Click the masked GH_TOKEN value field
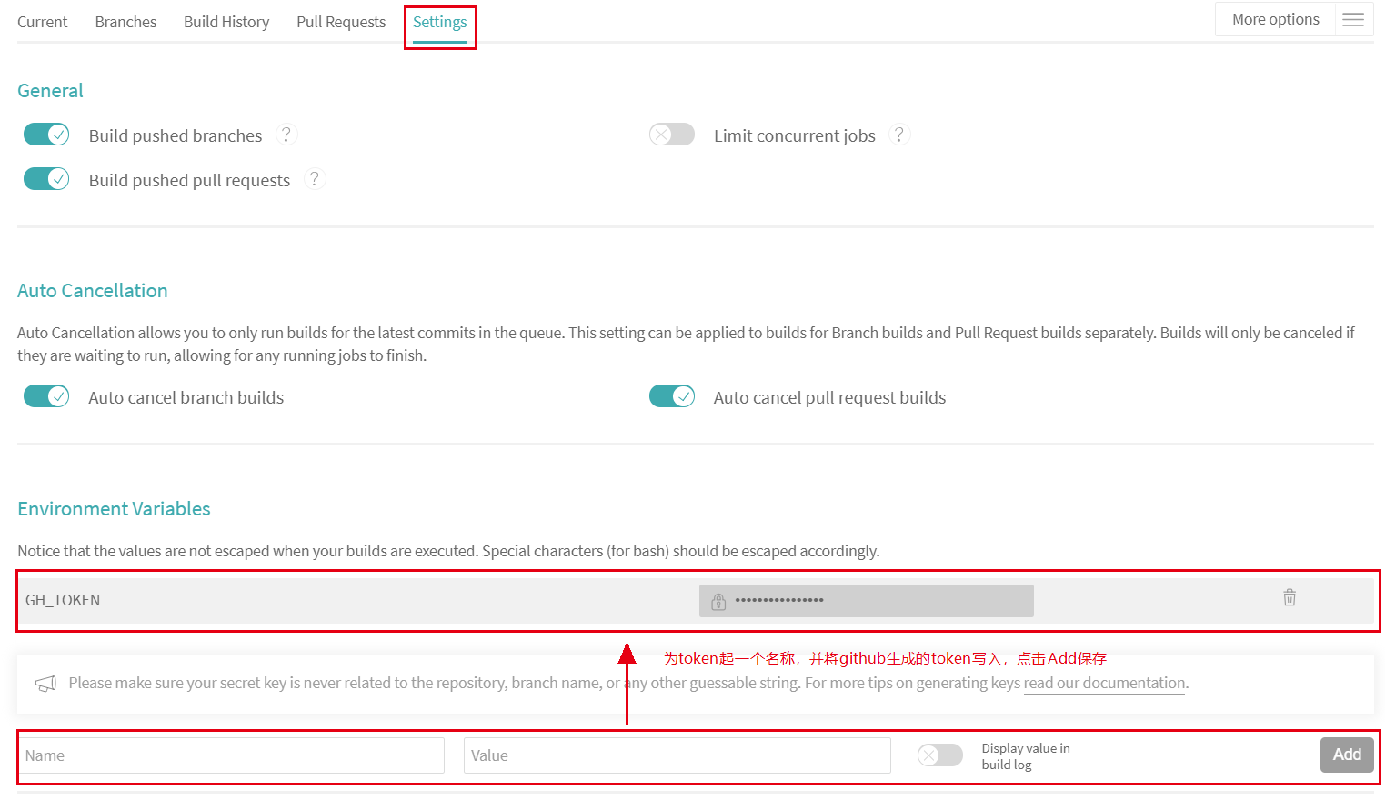 click(867, 601)
